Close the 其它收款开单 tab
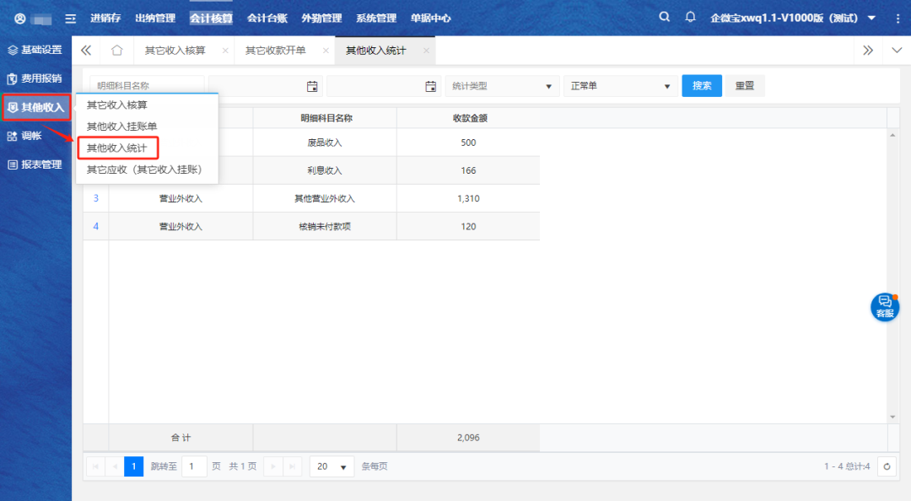The width and height of the screenshot is (911, 501). [x=326, y=51]
